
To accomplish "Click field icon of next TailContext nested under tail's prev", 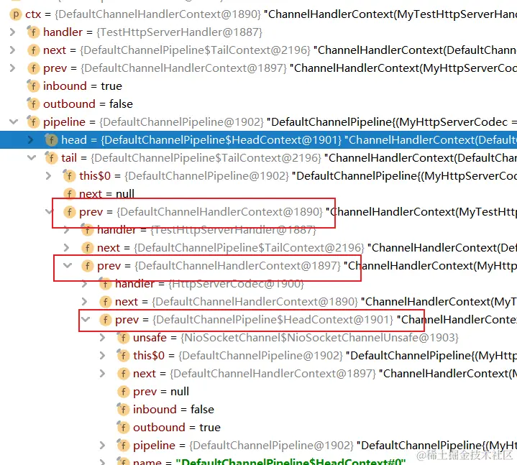I will pyautogui.click(x=87, y=248).
